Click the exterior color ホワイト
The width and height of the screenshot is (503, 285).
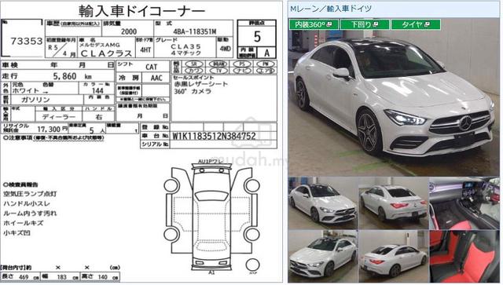(26, 91)
